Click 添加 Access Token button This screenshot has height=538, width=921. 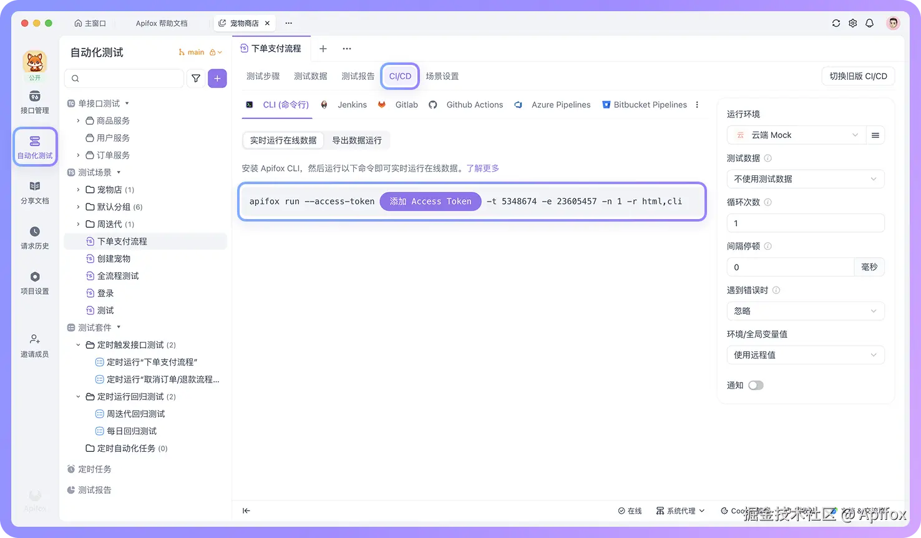[431, 202]
